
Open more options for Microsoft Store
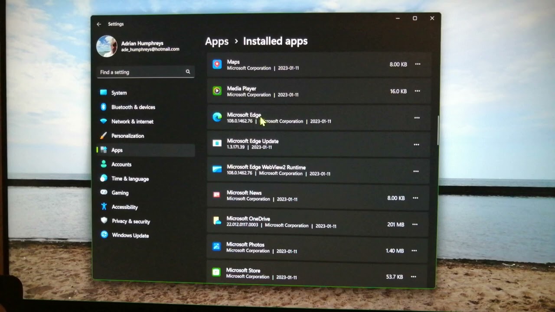414,276
